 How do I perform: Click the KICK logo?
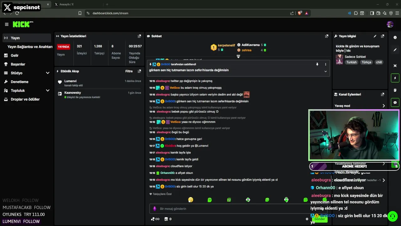23,24
